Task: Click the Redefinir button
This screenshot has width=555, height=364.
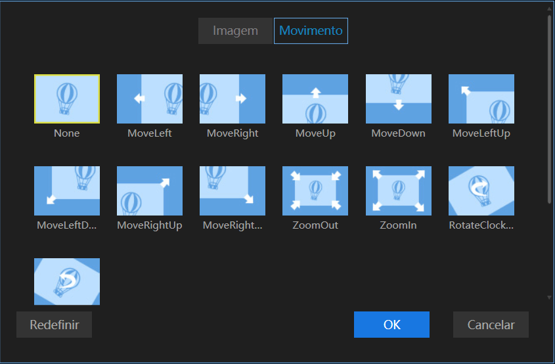Action: [54, 325]
